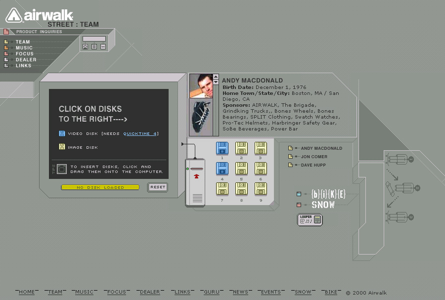Select rider Jon Comer in the team list
This screenshot has width=445, height=300.
pos(314,157)
